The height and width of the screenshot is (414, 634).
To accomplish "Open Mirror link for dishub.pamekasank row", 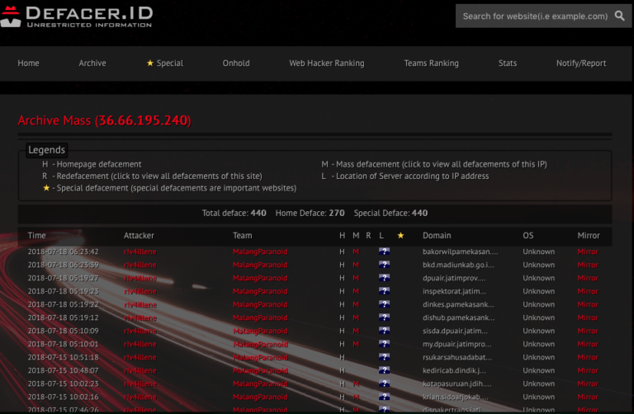I will [x=588, y=318].
